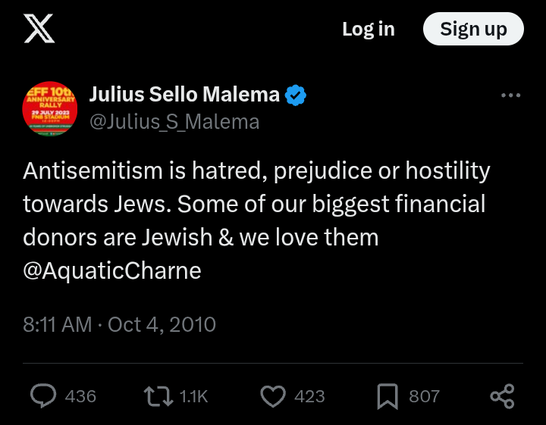The image size is (546, 425).
Task: Click the blue verified badge icon
Action: 296,95
